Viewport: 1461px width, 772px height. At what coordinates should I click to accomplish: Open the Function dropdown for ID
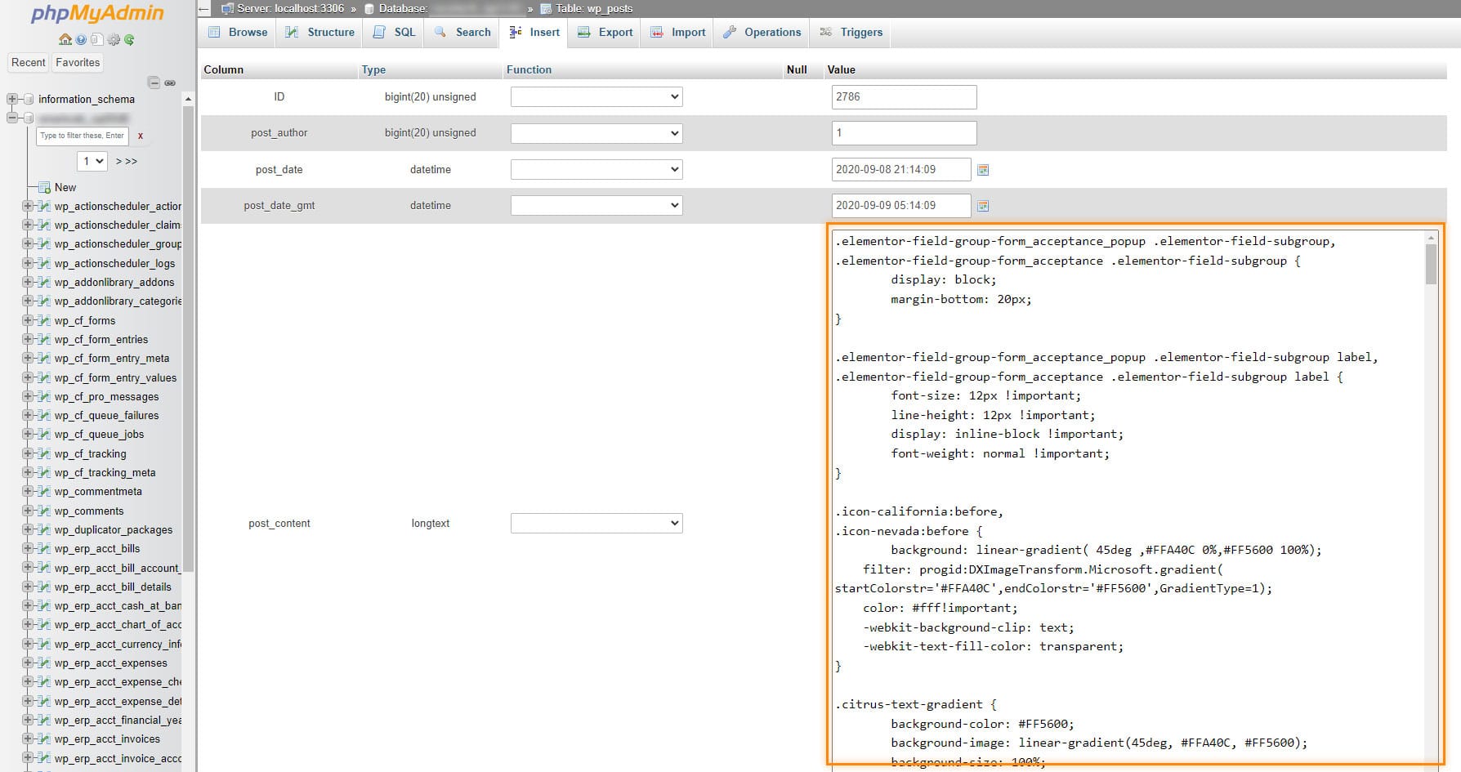[x=596, y=96]
